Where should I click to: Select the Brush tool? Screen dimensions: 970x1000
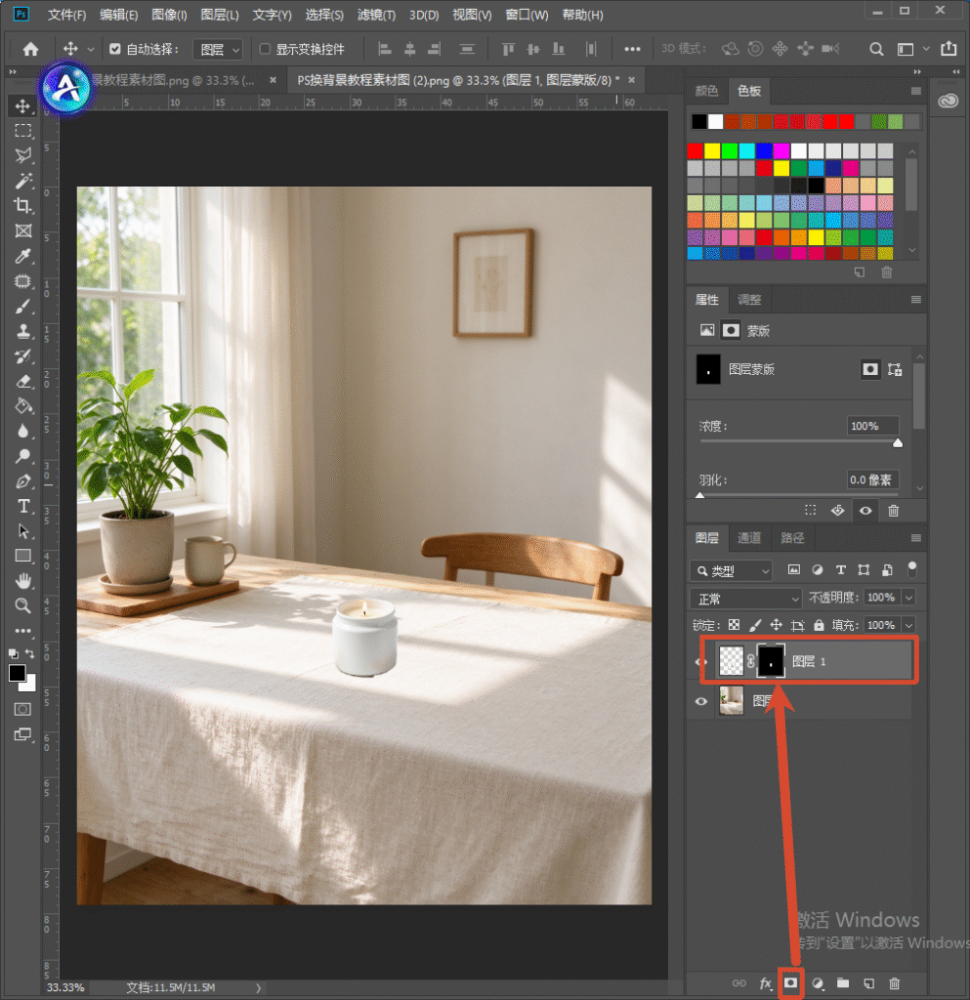[x=23, y=306]
